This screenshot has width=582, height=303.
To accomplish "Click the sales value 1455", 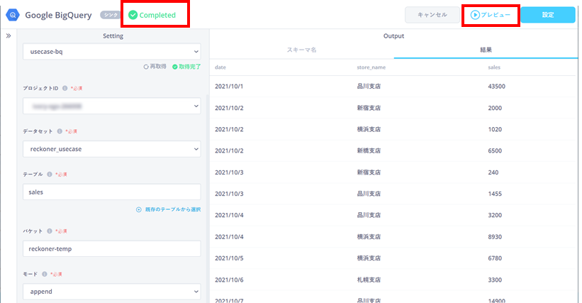I will [x=495, y=194].
